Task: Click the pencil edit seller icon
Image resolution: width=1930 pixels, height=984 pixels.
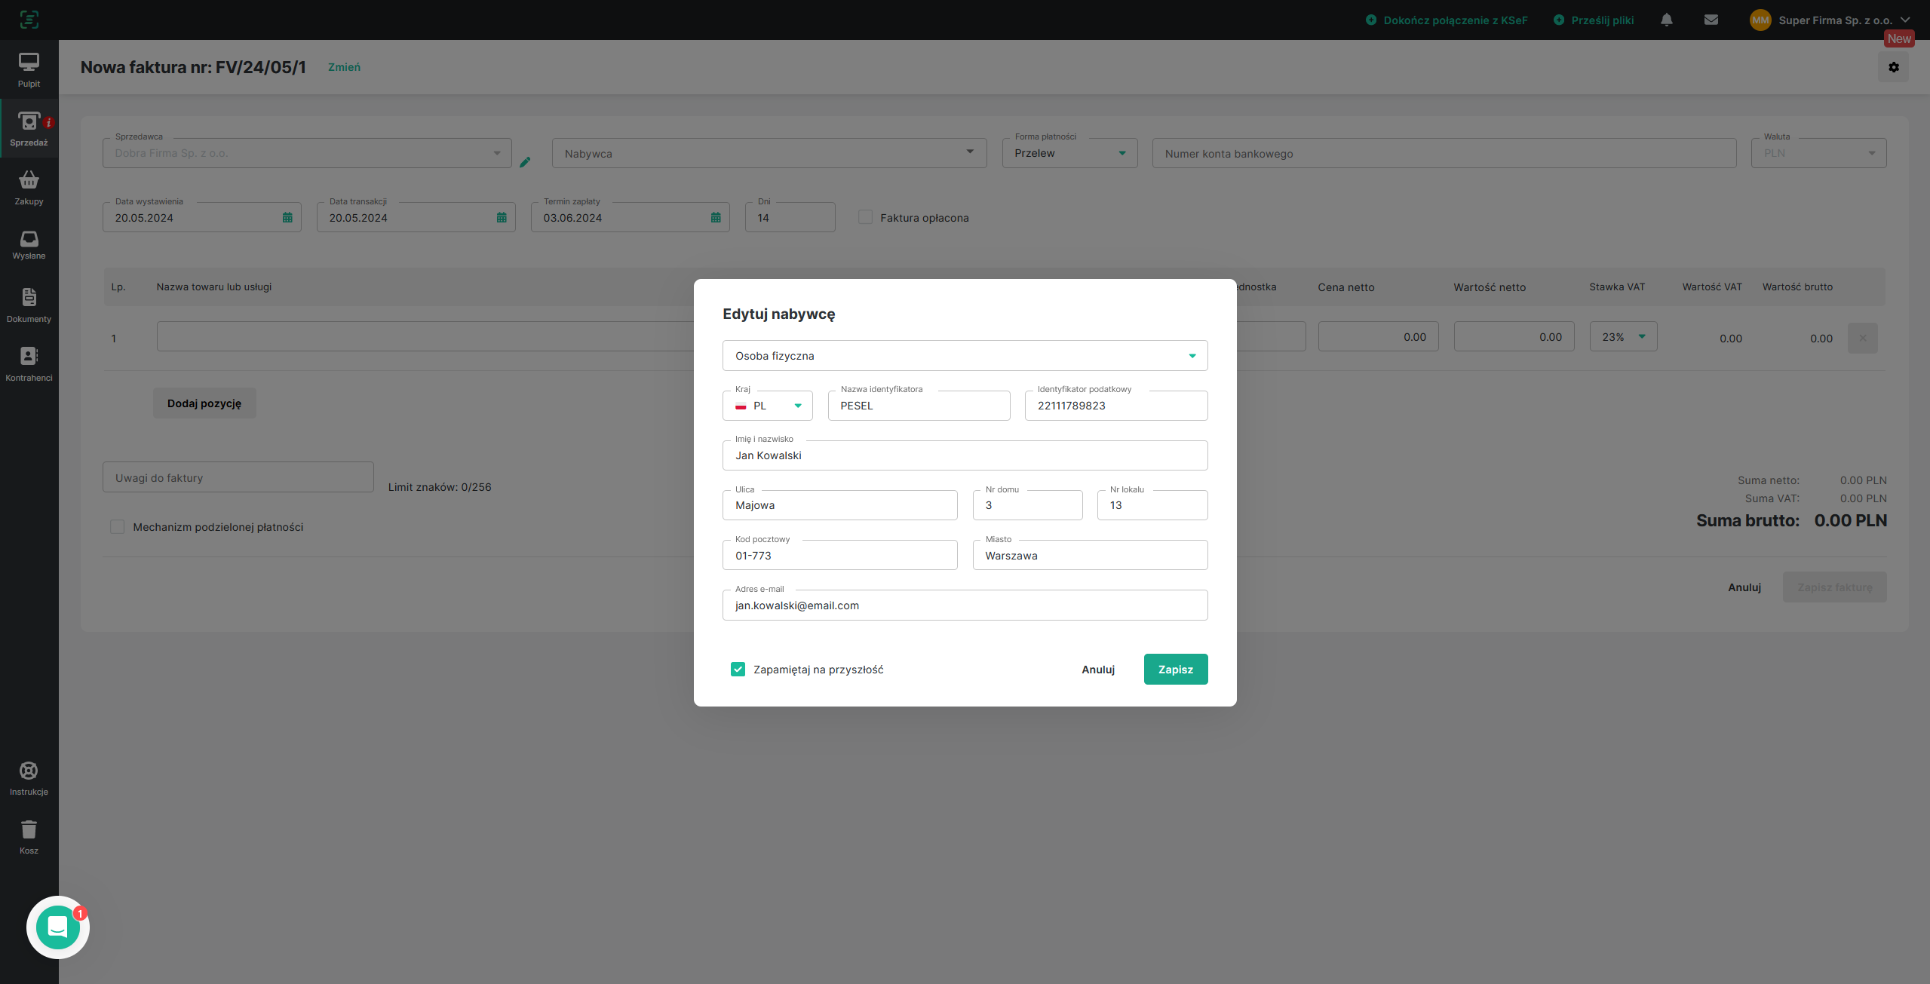Action: [x=526, y=162]
